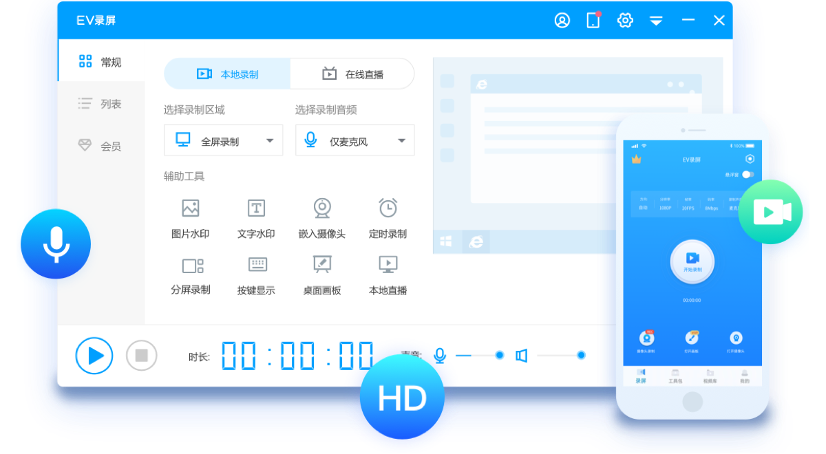
Task: Collapse the window using the title-bar chevron
Action: coord(656,20)
